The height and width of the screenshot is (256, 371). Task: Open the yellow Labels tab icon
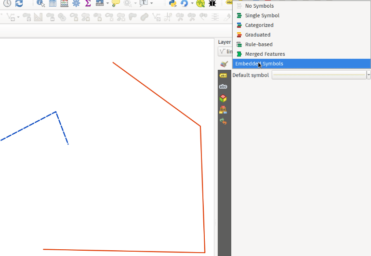coord(223,76)
